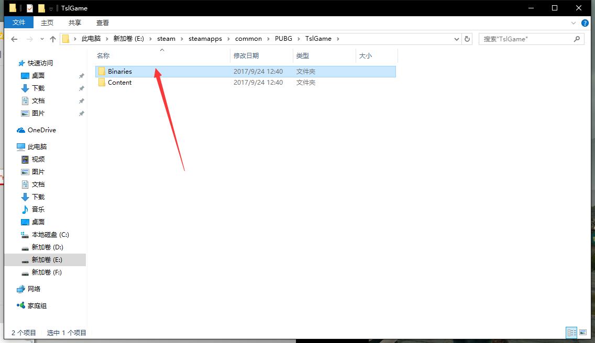Open the Binaries folder icon
595x343 pixels.
coord(102,71)
